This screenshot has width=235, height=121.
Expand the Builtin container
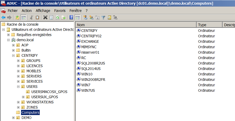point(13,51)
